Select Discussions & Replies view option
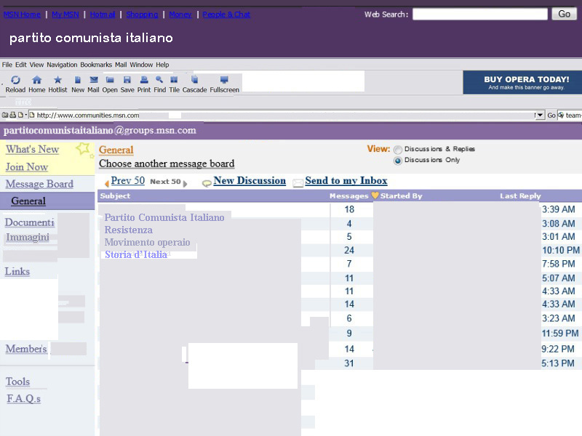The height and width of the screenshot is (436, 582). 398,150
